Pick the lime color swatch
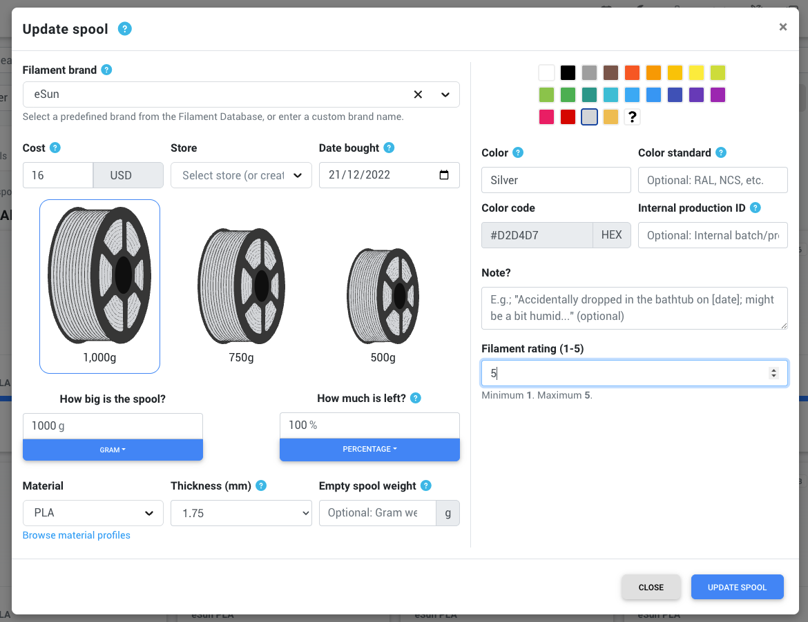 [718, 72]
